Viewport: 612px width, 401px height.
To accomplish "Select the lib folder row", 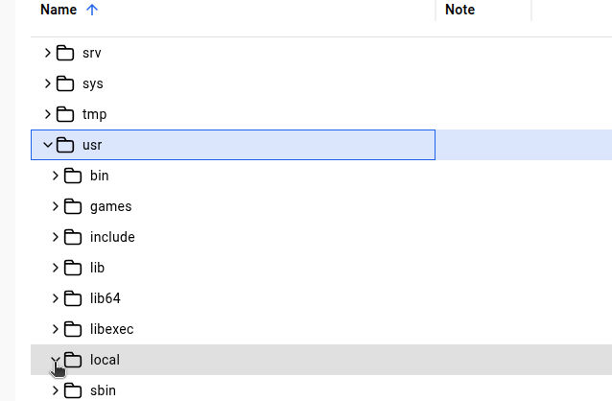I will [x=240, y=268].
